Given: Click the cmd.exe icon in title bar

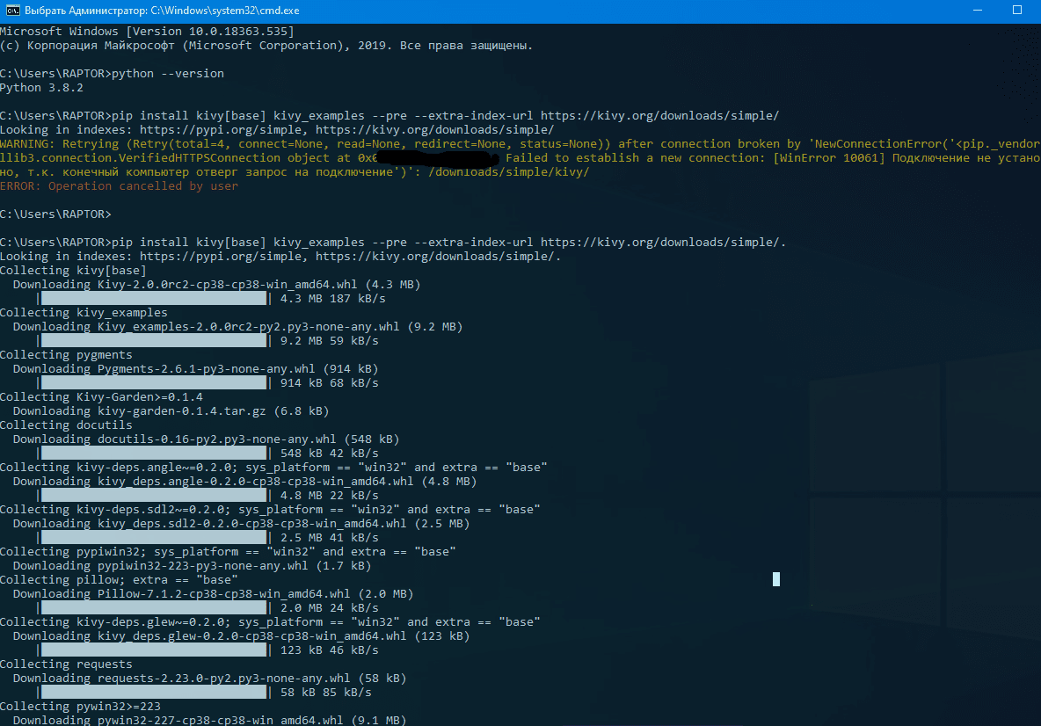Looking at the screenshot, I should tap(13, 10).
